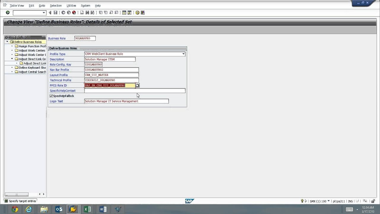Go to previous page icon
The image size is (380, 214).
click(x=106, y=12)
